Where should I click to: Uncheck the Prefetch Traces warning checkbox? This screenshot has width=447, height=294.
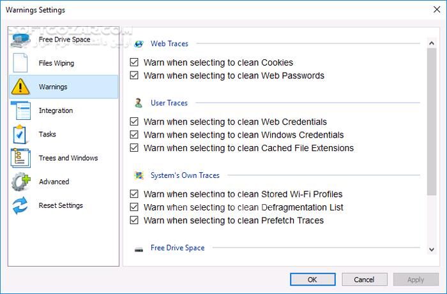click(x=134, y=220)
